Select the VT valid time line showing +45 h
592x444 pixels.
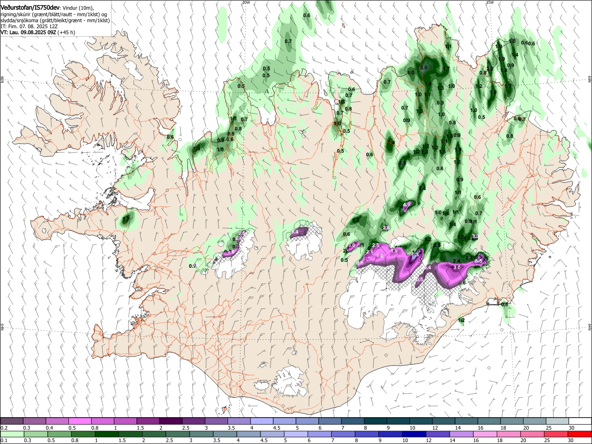pyautogui.click(x=38, y=32)
